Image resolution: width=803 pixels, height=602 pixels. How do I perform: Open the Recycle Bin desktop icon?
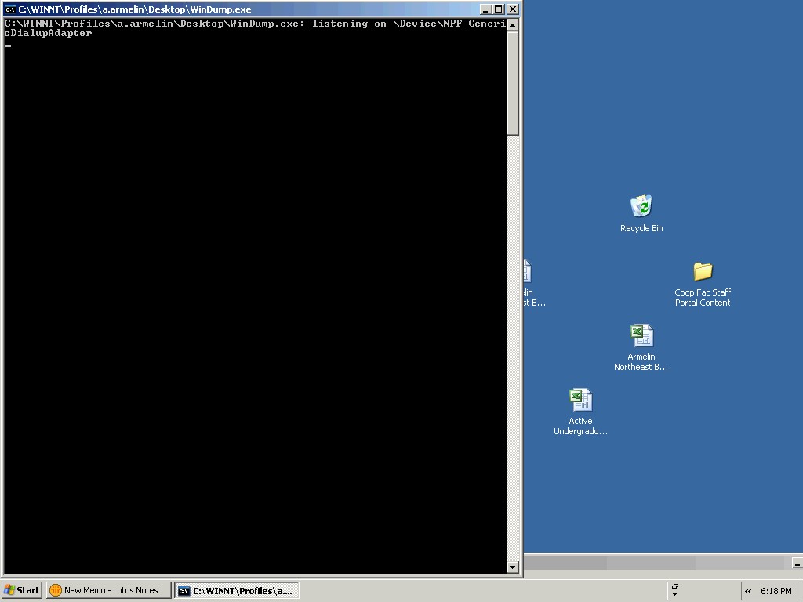pyautogui.click(x=641, y=207)
